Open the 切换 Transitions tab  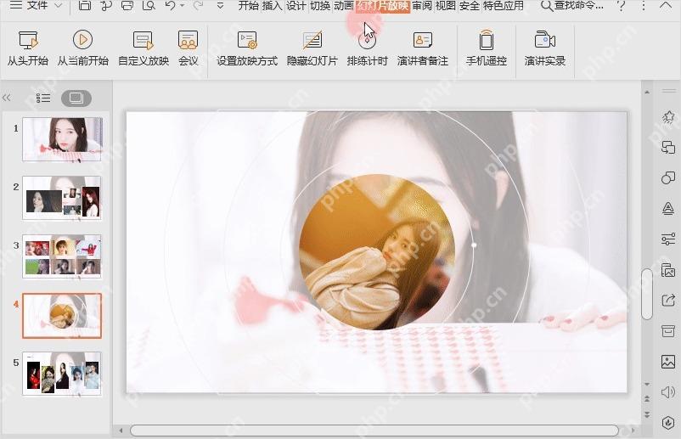(320, 6)
